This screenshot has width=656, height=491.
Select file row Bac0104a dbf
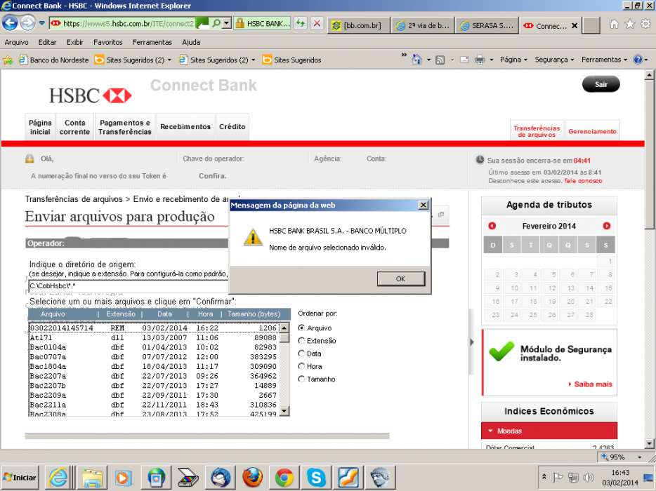[x=154, y=347]
